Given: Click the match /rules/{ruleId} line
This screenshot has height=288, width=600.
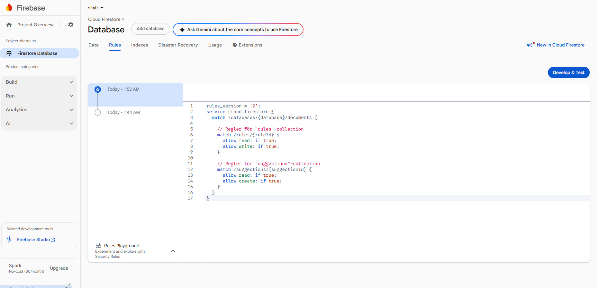Looking at the screenshot, I should (x=248, y=135).
